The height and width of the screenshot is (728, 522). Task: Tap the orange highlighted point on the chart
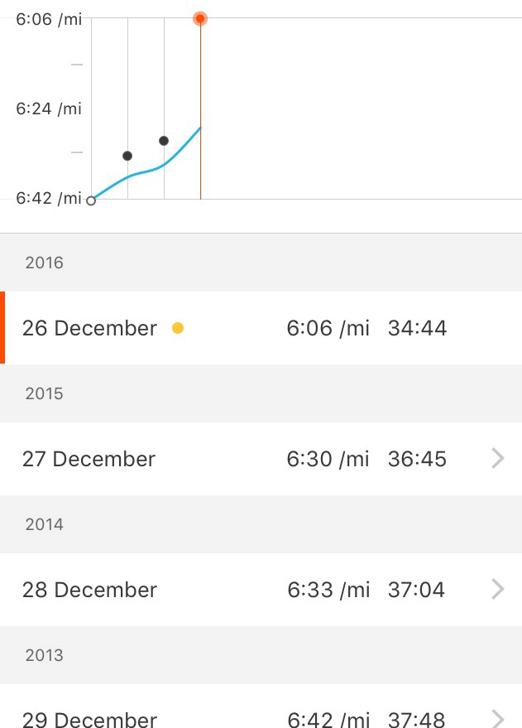point(199,18)
